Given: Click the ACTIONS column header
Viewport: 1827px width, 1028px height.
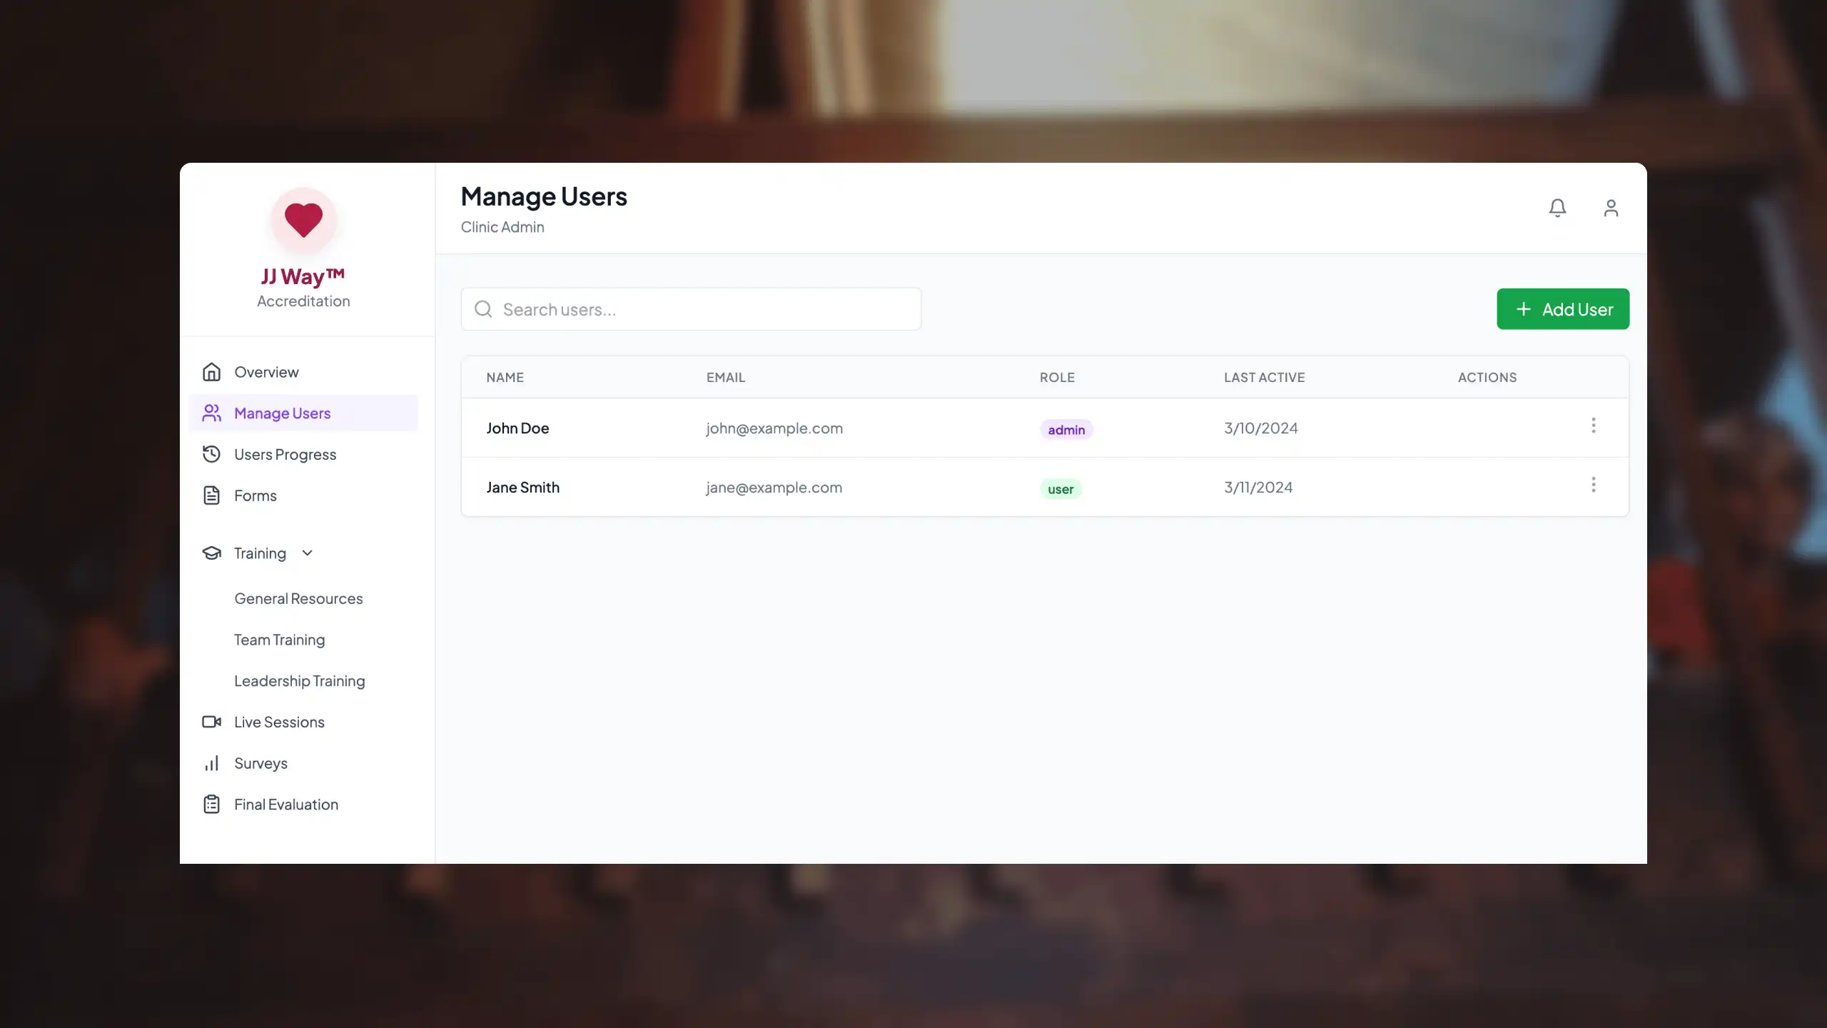Looking at the screenshot, I should [x=1487, y=378].
